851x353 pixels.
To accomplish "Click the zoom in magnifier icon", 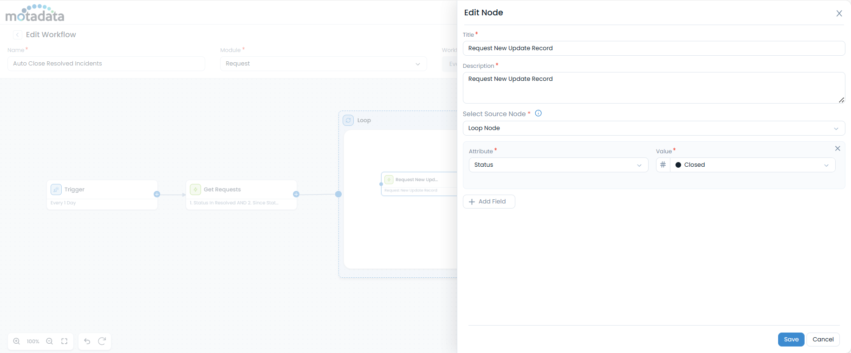I will coord(17,341).
